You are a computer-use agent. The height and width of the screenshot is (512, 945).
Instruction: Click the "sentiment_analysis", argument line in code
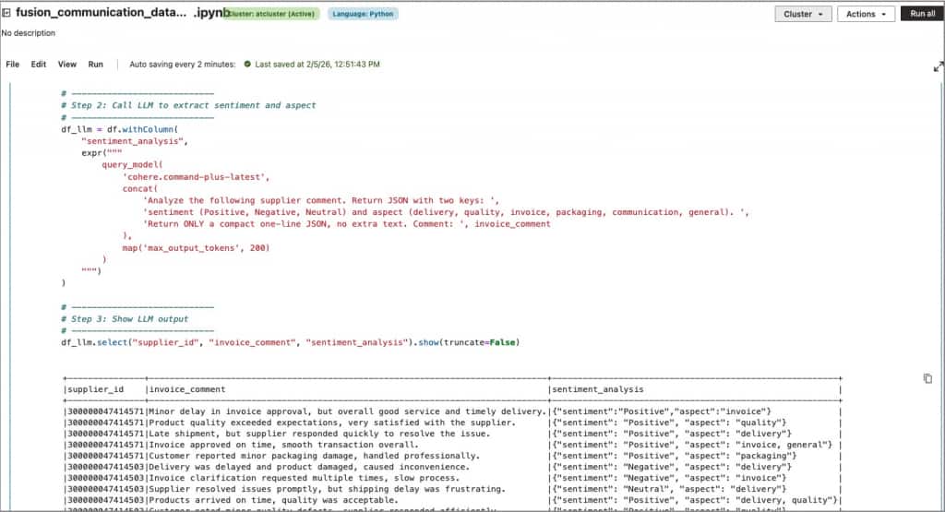(135, 141)
